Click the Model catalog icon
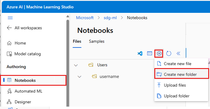 point(9,54)
